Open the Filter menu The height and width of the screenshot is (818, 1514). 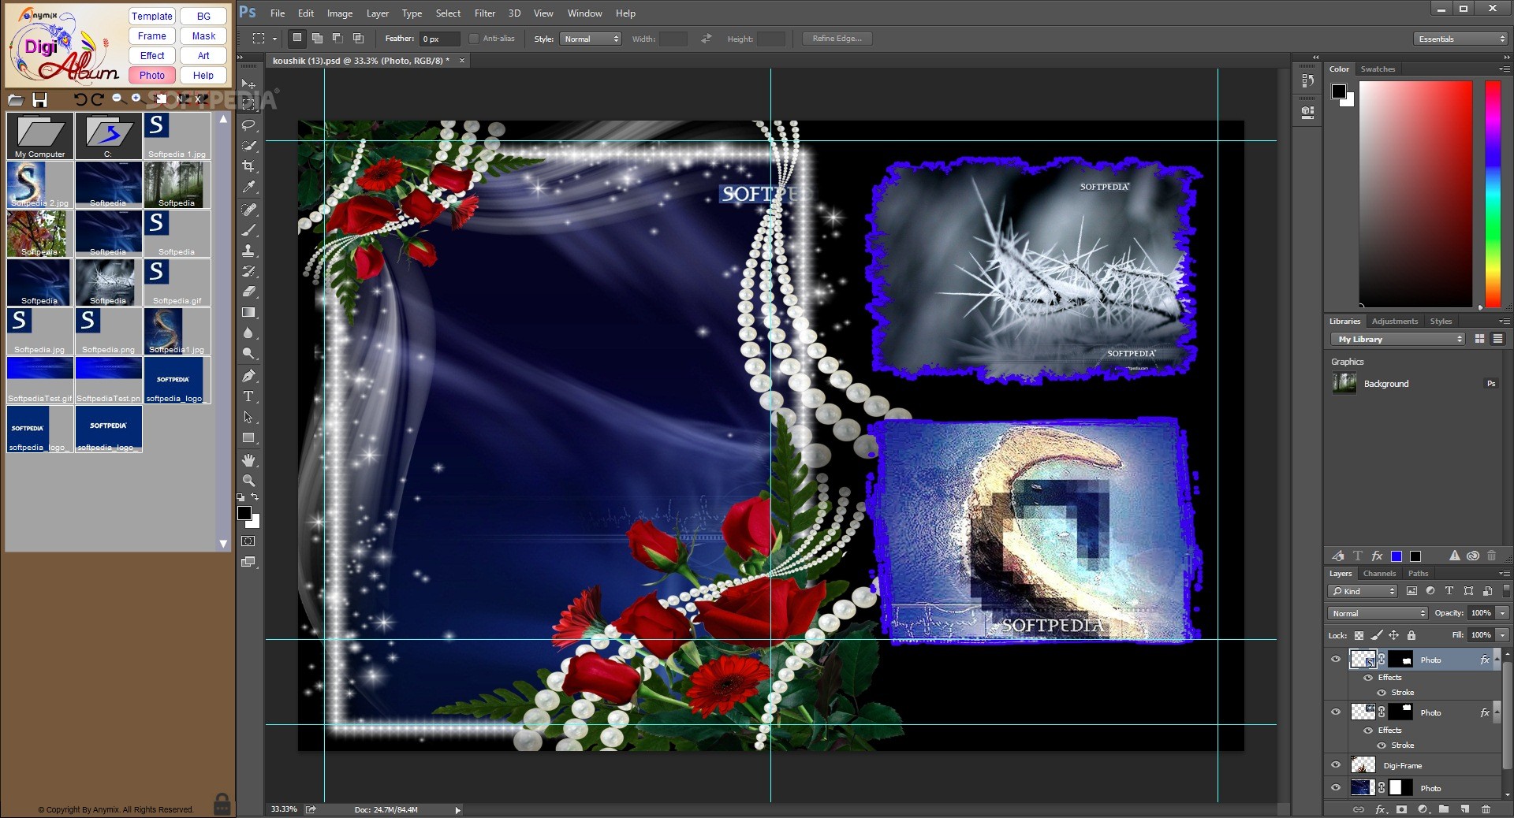click(485, 13)
